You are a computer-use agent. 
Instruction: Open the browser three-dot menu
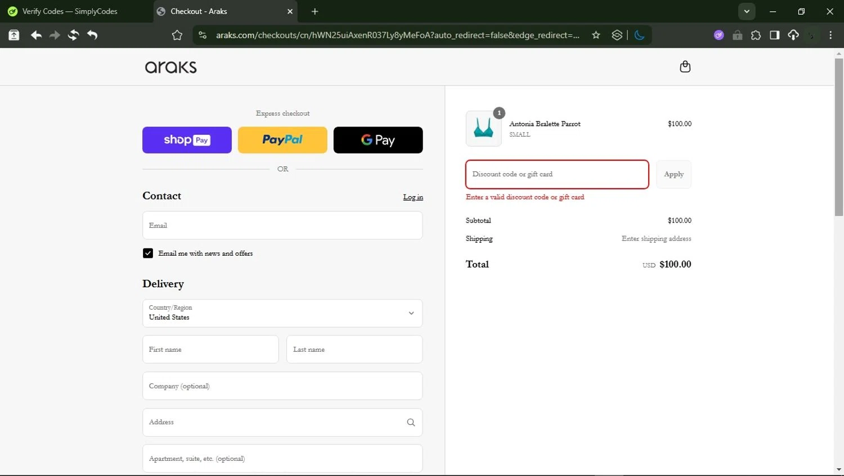click(x=830, y=35)
